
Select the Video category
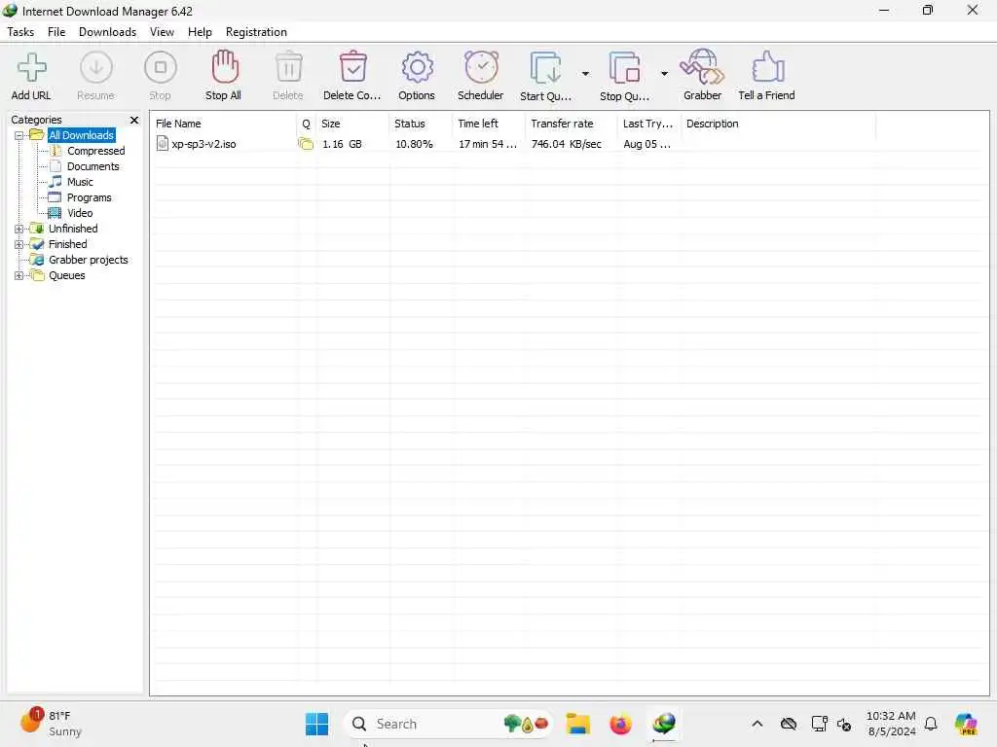80,213
